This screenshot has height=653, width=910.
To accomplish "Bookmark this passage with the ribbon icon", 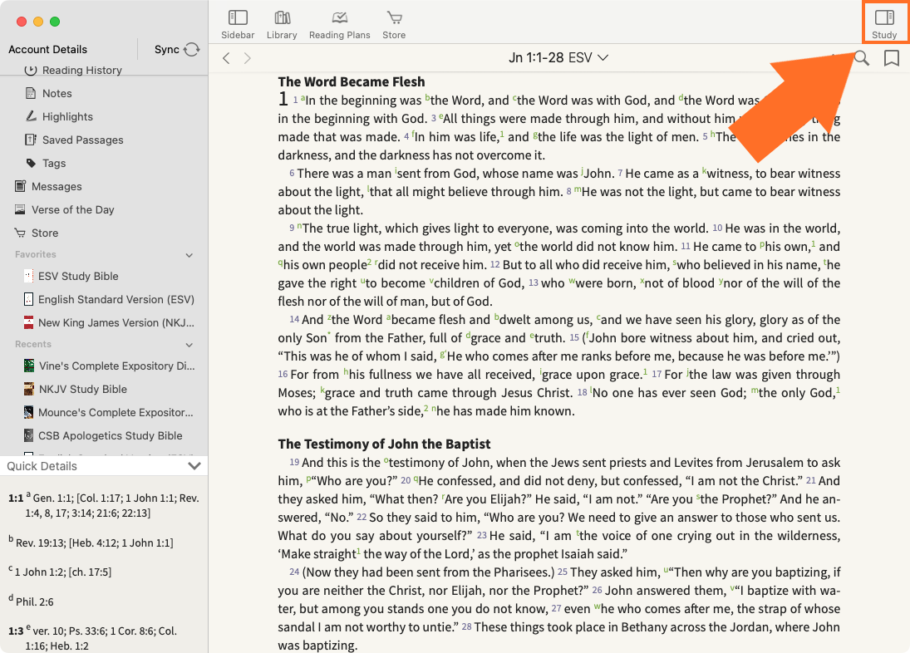I will pyautogui.click(x=892, y=58).
